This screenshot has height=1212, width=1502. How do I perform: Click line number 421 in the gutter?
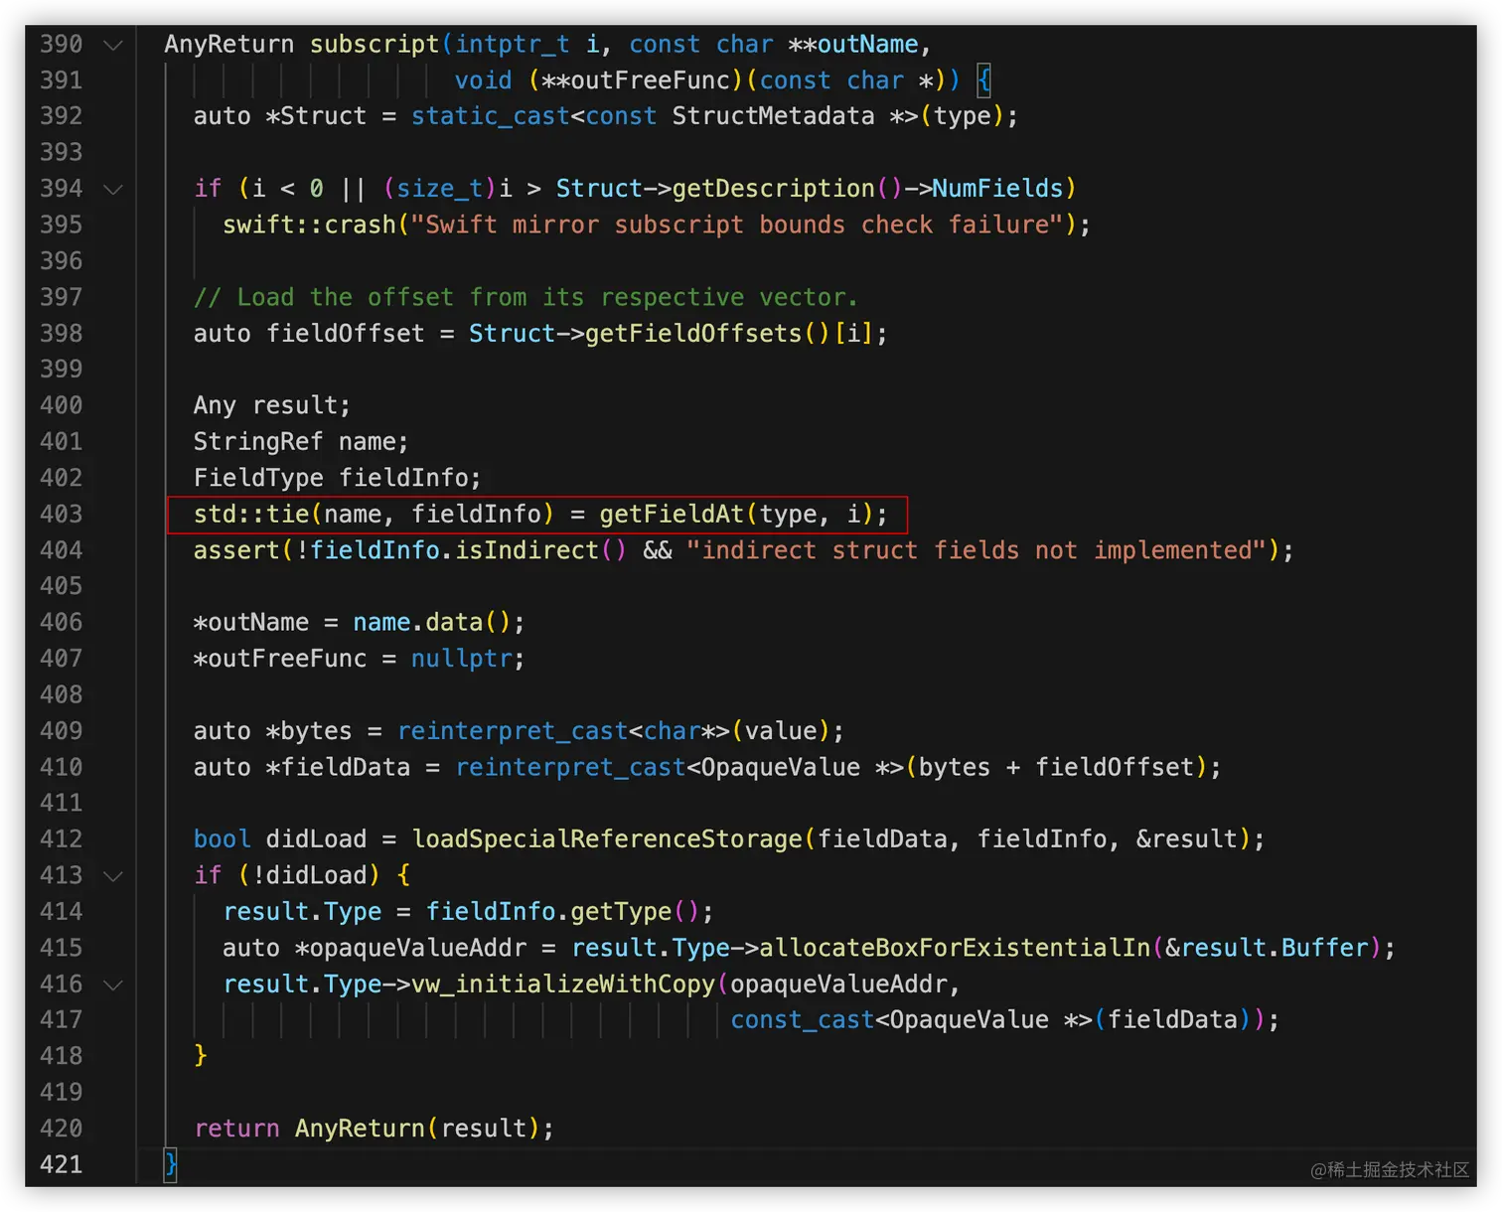(61, 1163)
